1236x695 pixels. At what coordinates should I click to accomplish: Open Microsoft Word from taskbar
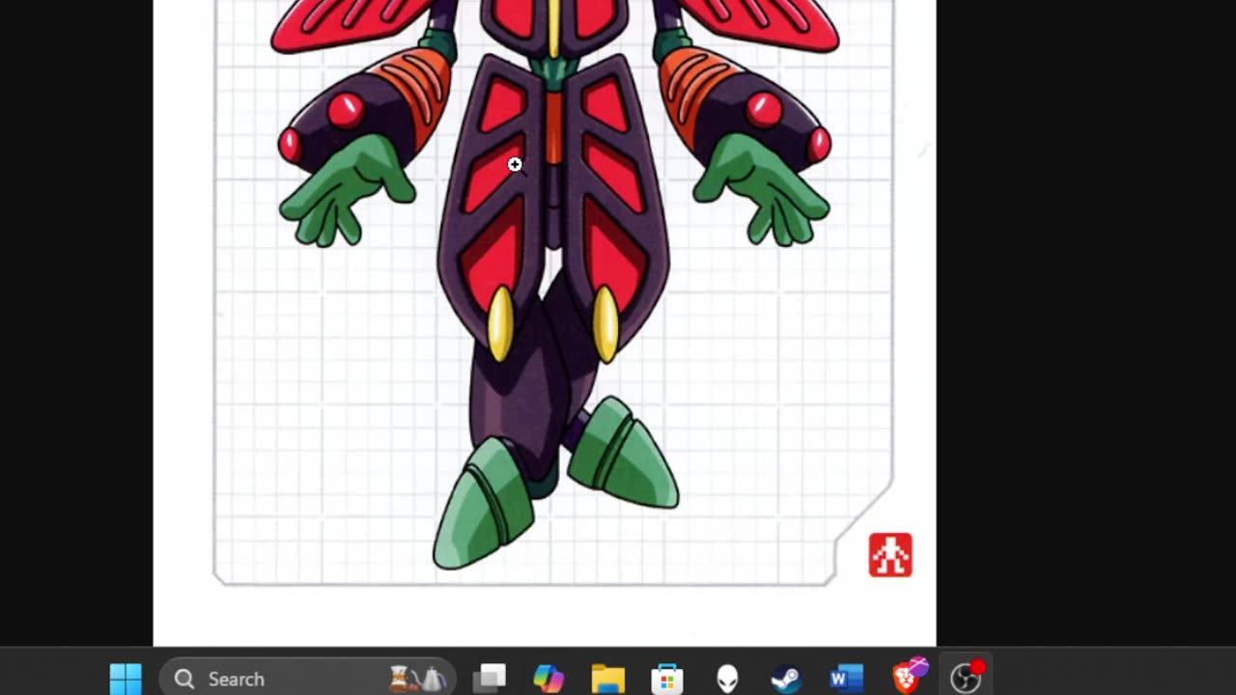click(846, 679)
